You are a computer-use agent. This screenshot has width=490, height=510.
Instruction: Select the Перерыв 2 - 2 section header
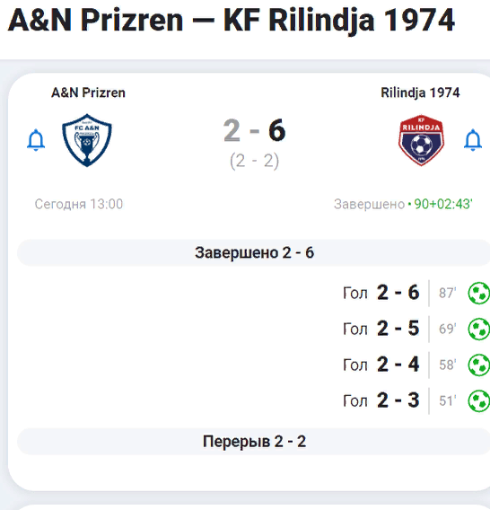(254, 442)
